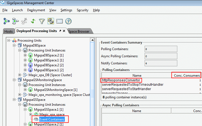The width and height of the screenshot is (202, 126).
Task: Click the Magic_xpa_space primary space icon
Action: (x=36, y=114)
